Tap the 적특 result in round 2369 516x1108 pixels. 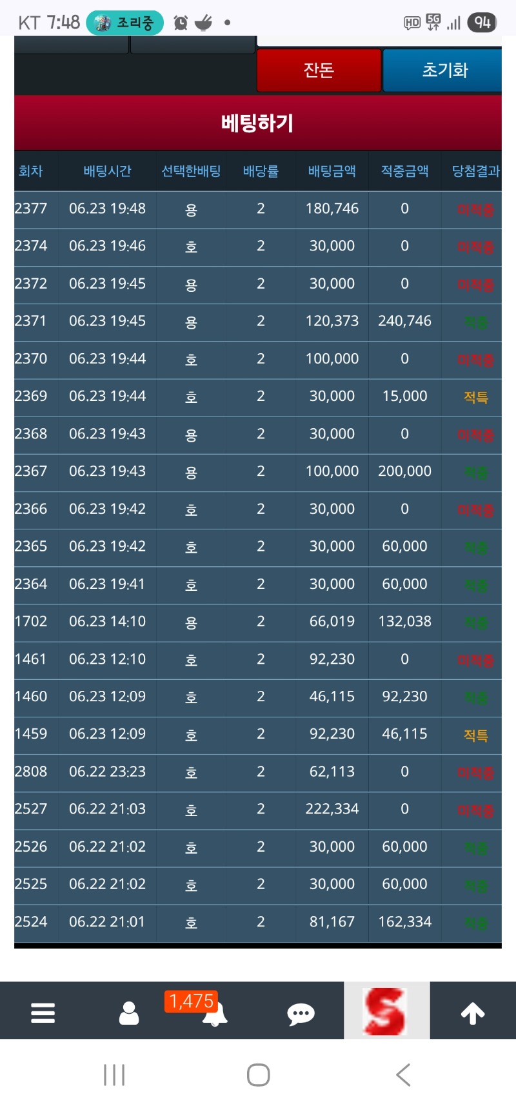click(475, 397)
